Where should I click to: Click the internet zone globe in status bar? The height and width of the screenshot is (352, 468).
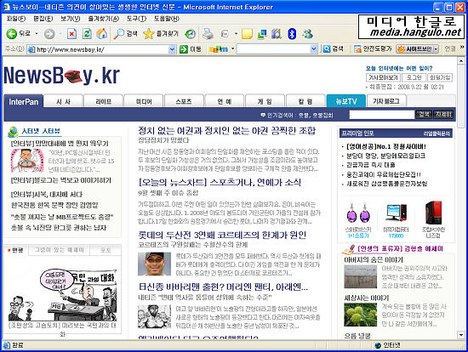[x=378, y=345]
